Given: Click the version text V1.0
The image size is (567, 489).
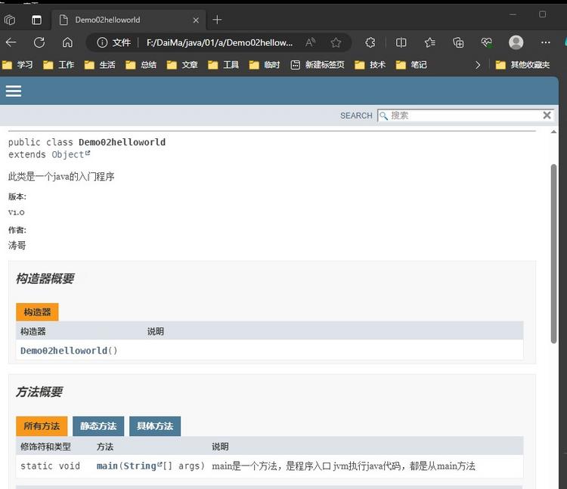Looking at the screenshot, I should [17, 212].
